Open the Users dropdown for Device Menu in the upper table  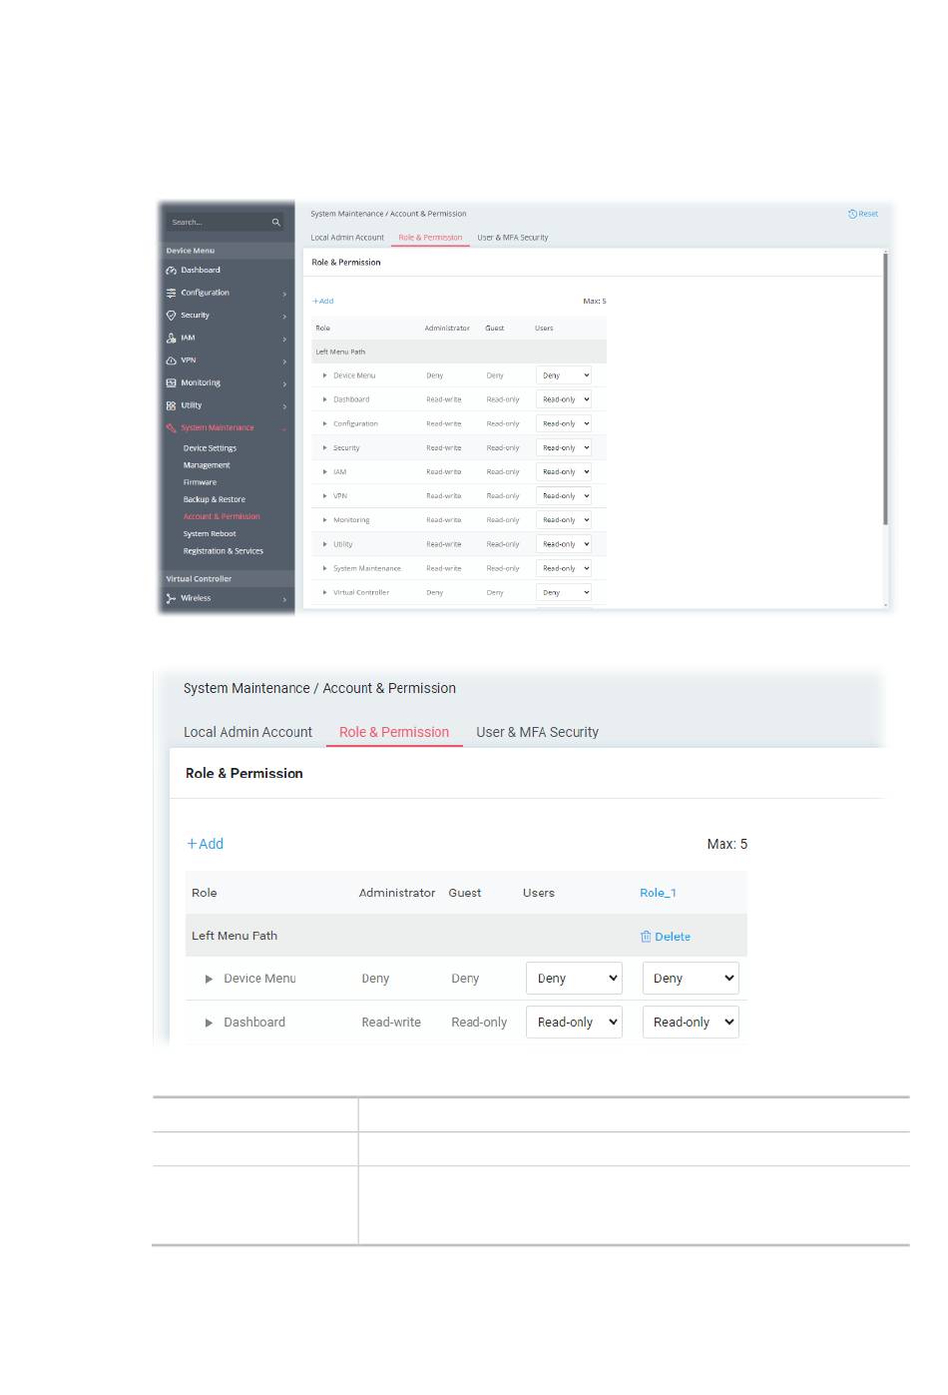point(564,375)
